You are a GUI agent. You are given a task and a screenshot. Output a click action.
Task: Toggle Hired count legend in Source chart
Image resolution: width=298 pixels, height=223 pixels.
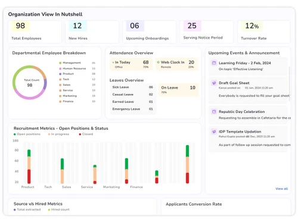point(59,209)
